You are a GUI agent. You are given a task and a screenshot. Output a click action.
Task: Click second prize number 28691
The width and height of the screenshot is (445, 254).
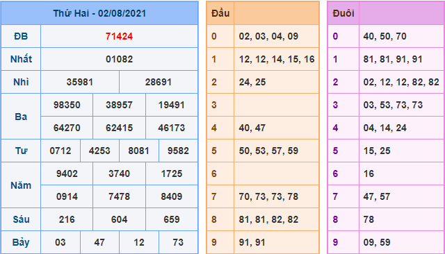pos(159,82)
